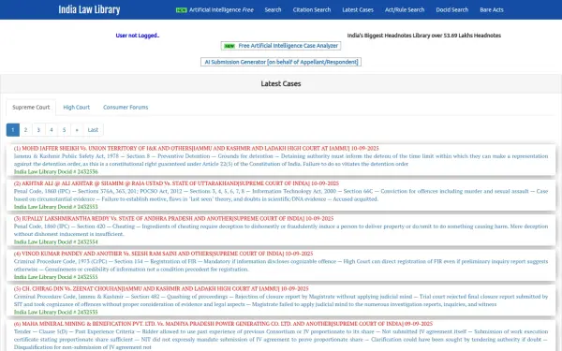The width and height of the screenshot is (562, 351).
Task: Open Docid Search page
Action: (452, 10)
